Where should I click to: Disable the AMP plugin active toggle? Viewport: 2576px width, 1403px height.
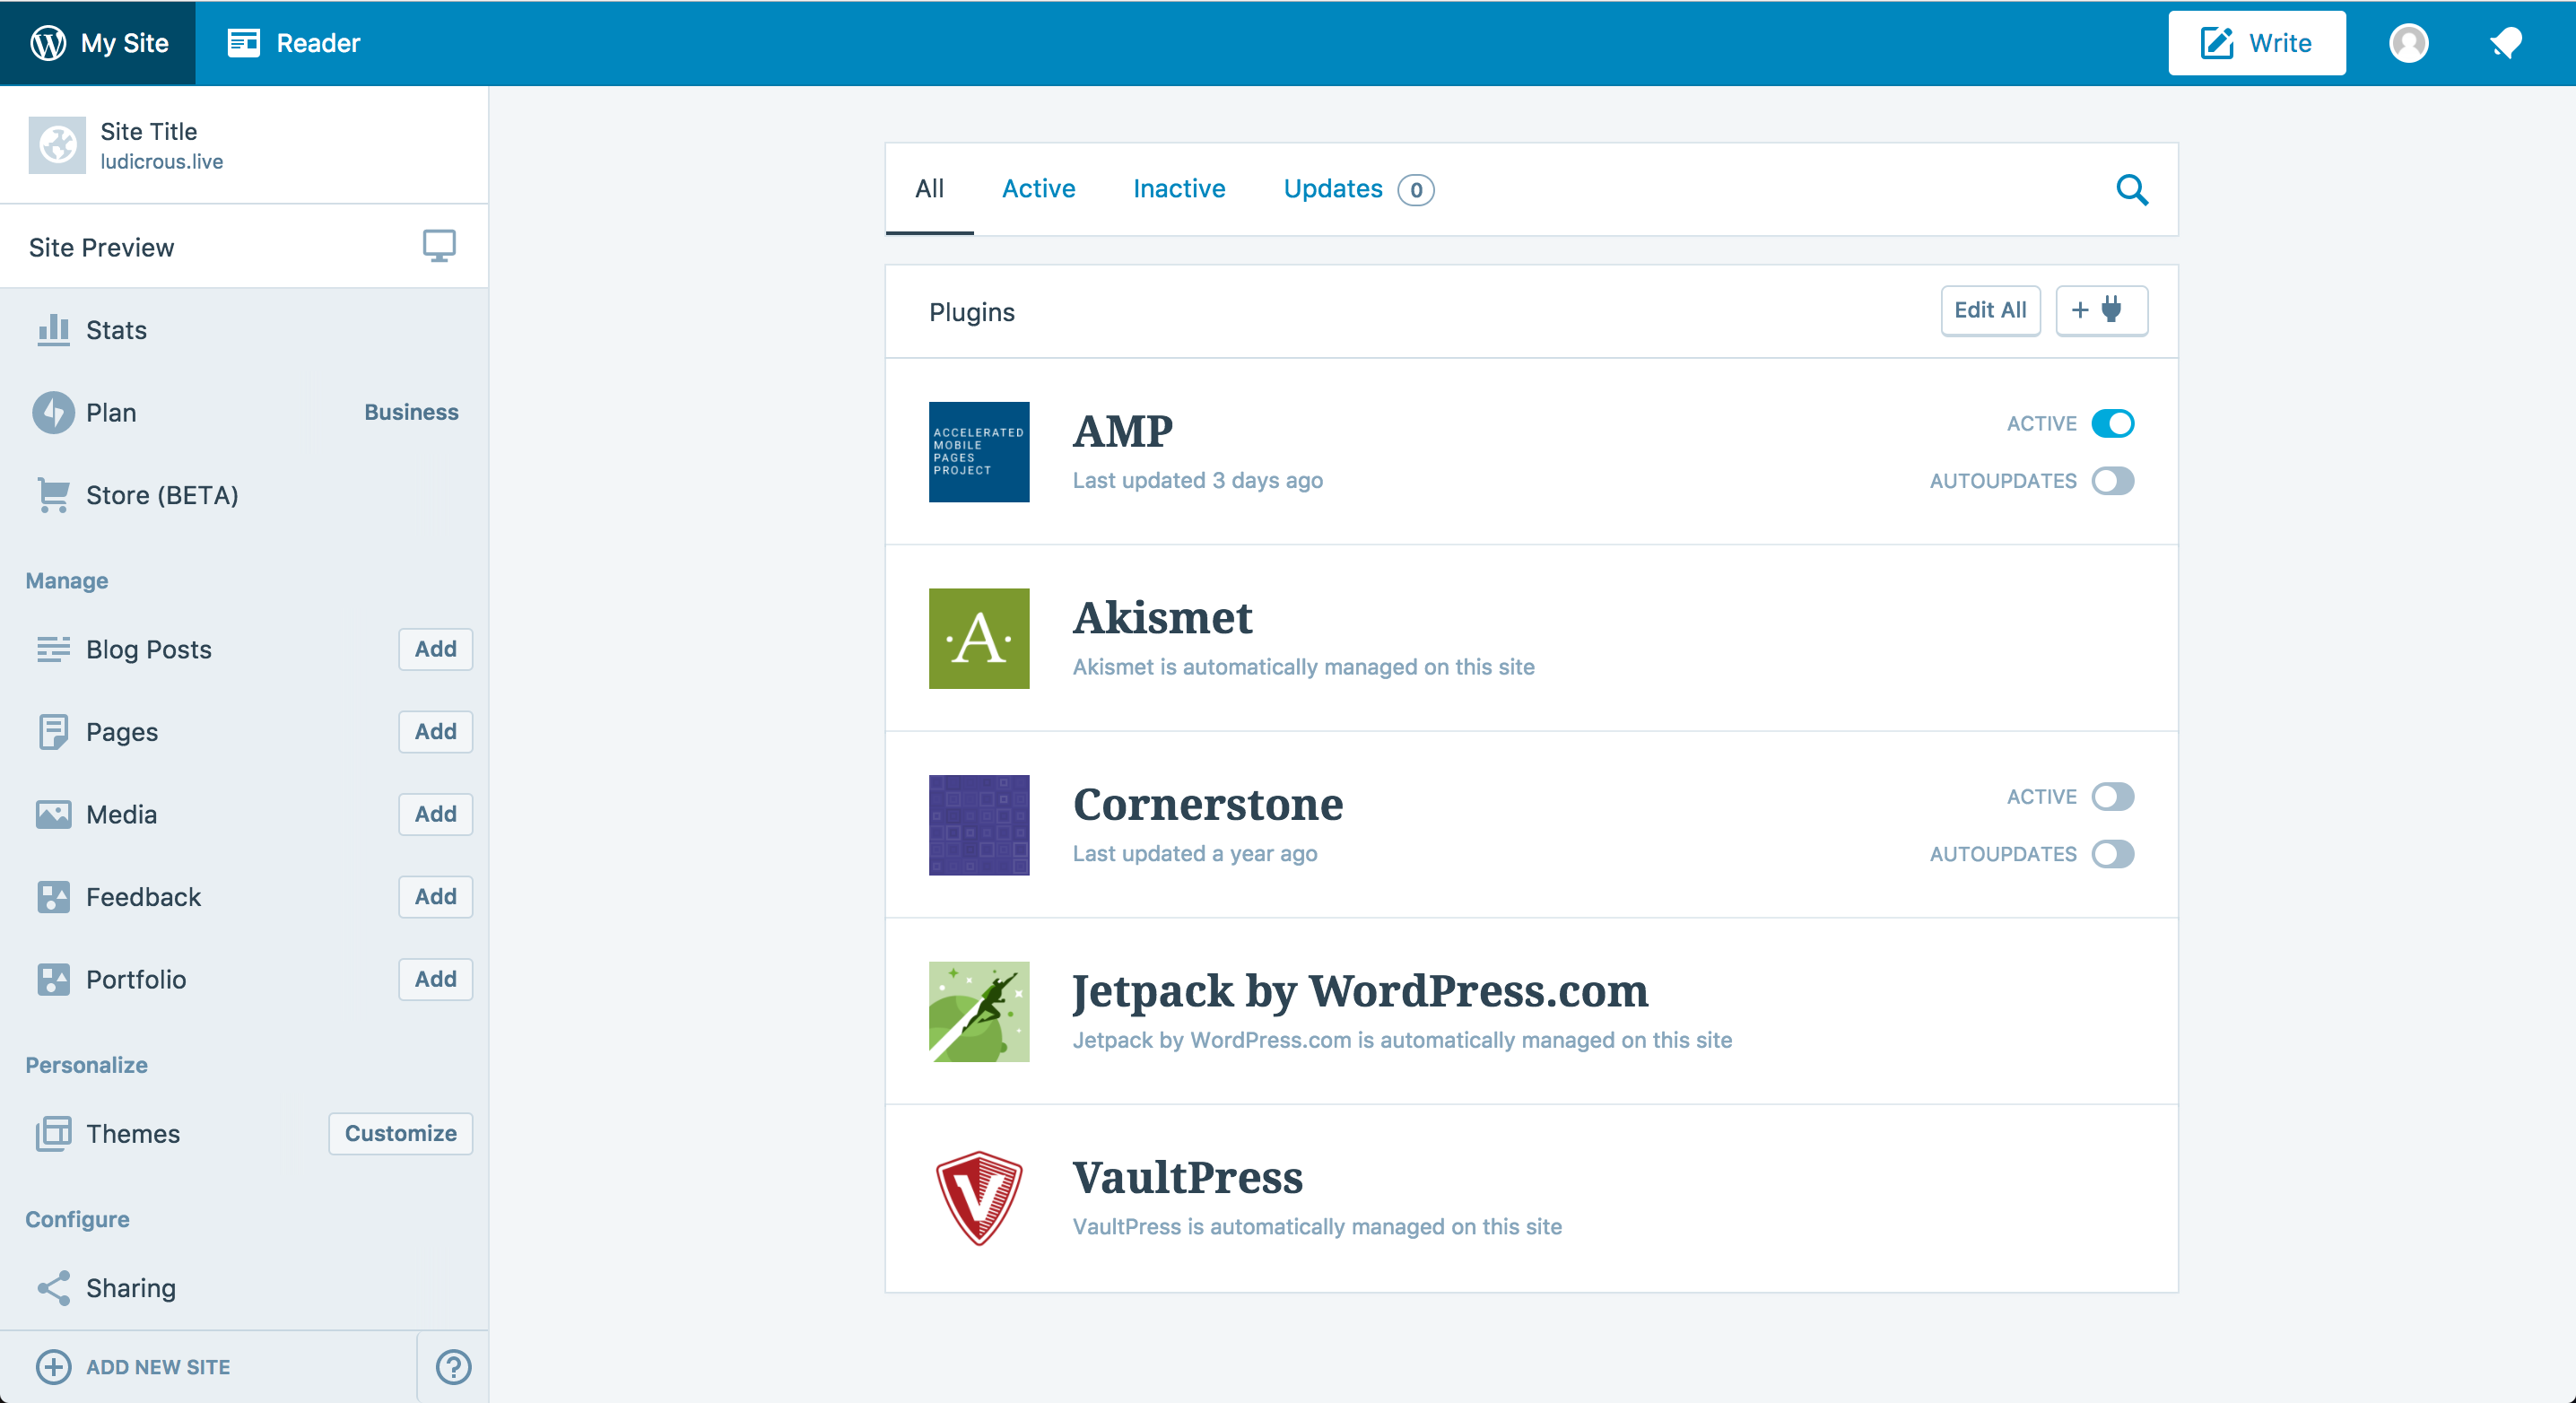coord(2114,423)
